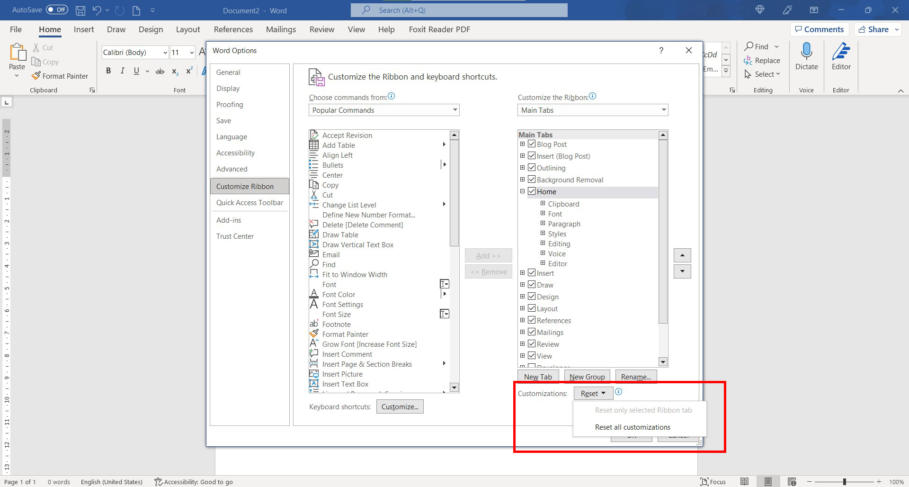Click the New Group button
This screenshot has height=487, width=909.
587,377
